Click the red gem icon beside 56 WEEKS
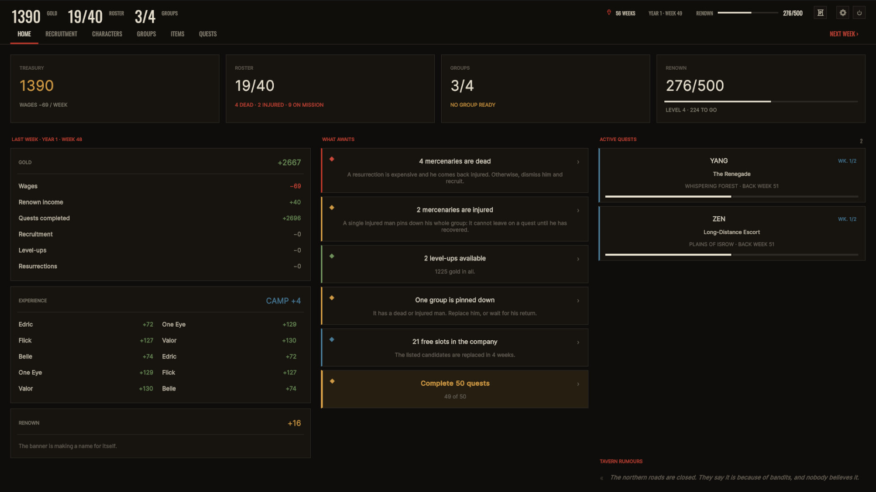Viewport: 876px width, 492px height. point(609,13)
